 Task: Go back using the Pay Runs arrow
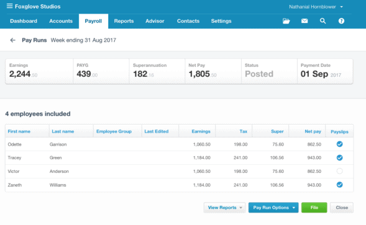pyautogui.click(x=12, y=40)
